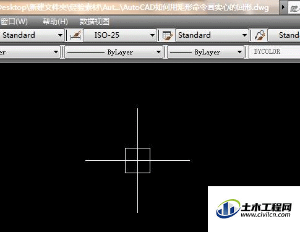Open the 窗口(W) menu
This screenshot has height=232, width=300.
coord(14,22)
